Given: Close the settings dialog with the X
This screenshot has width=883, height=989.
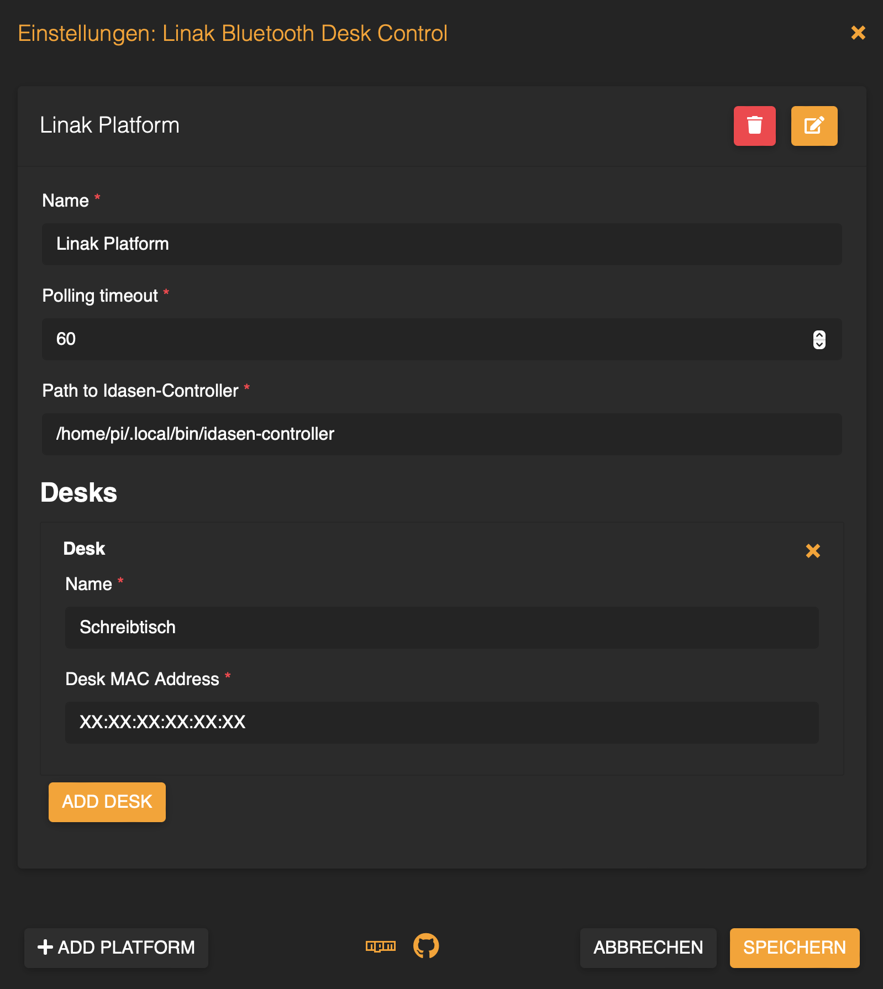Looking at the screenshot, I should pos(858,33).
